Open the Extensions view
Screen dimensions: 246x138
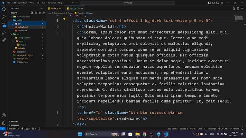click(x=4, y=40)
